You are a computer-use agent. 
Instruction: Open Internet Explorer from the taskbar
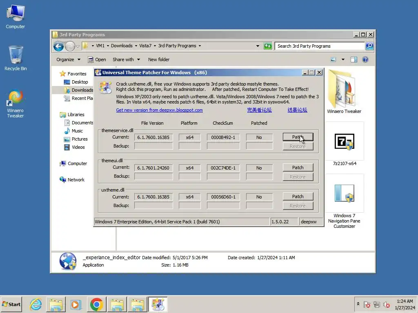[x=36, y=304]
